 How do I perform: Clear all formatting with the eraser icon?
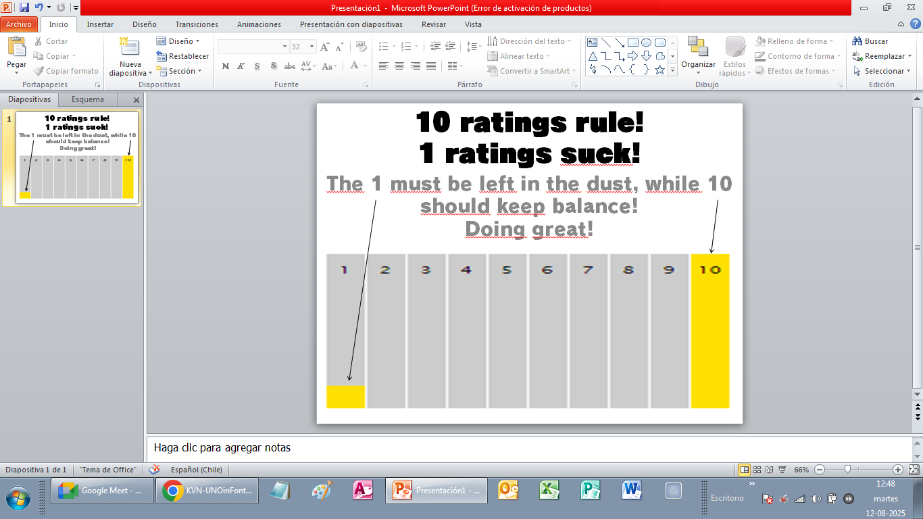tap(361, 47)
